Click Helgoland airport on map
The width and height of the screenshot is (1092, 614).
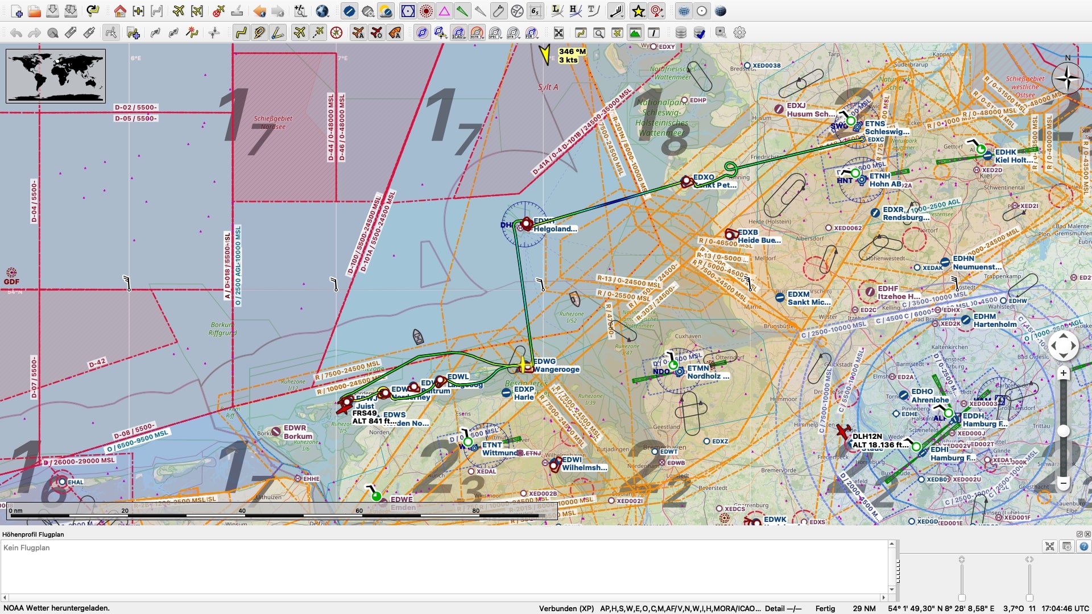click(x=527, y=225)
